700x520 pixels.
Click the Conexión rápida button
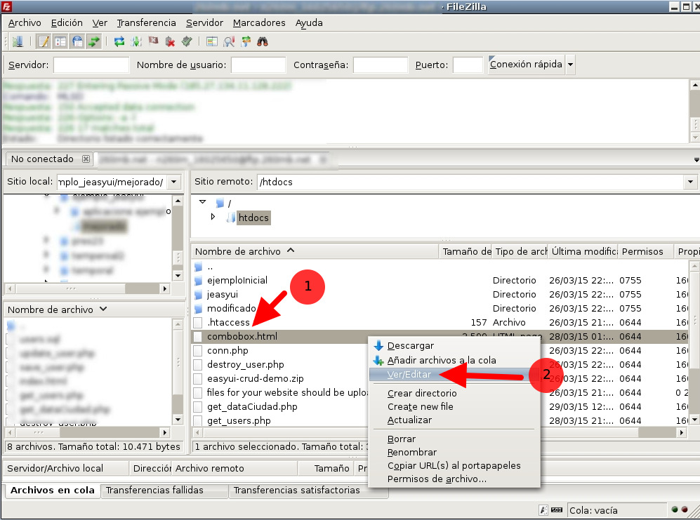(x=526, y=65)
